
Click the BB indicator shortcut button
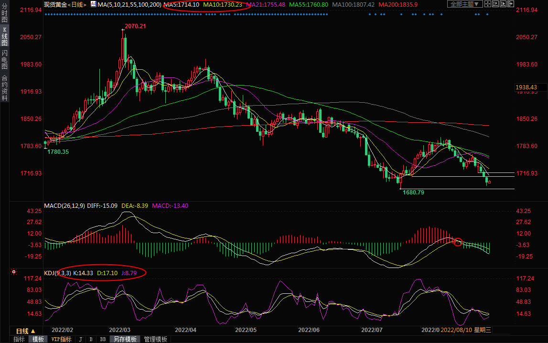(x=103, y=339)
